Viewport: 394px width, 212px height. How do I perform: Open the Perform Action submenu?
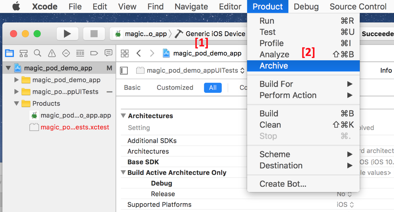[303, 95]
